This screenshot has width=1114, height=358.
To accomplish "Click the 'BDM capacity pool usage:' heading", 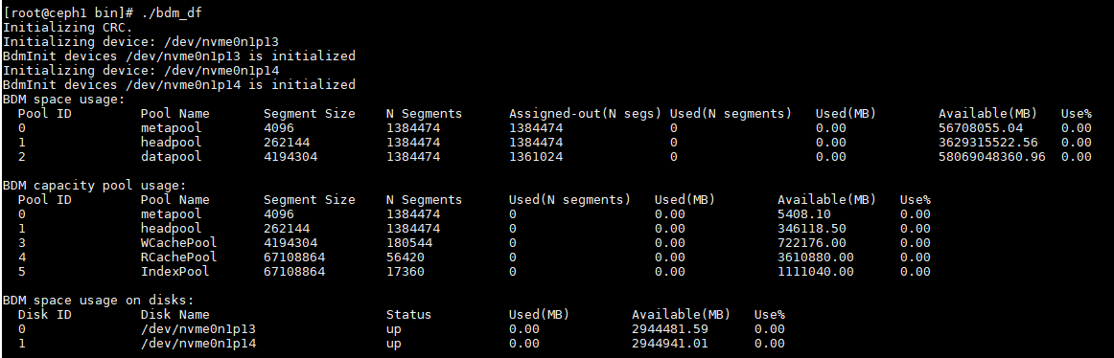I will click(95, 185).
